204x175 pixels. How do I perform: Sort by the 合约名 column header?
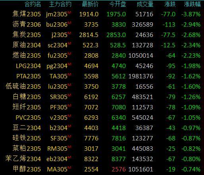33,4
